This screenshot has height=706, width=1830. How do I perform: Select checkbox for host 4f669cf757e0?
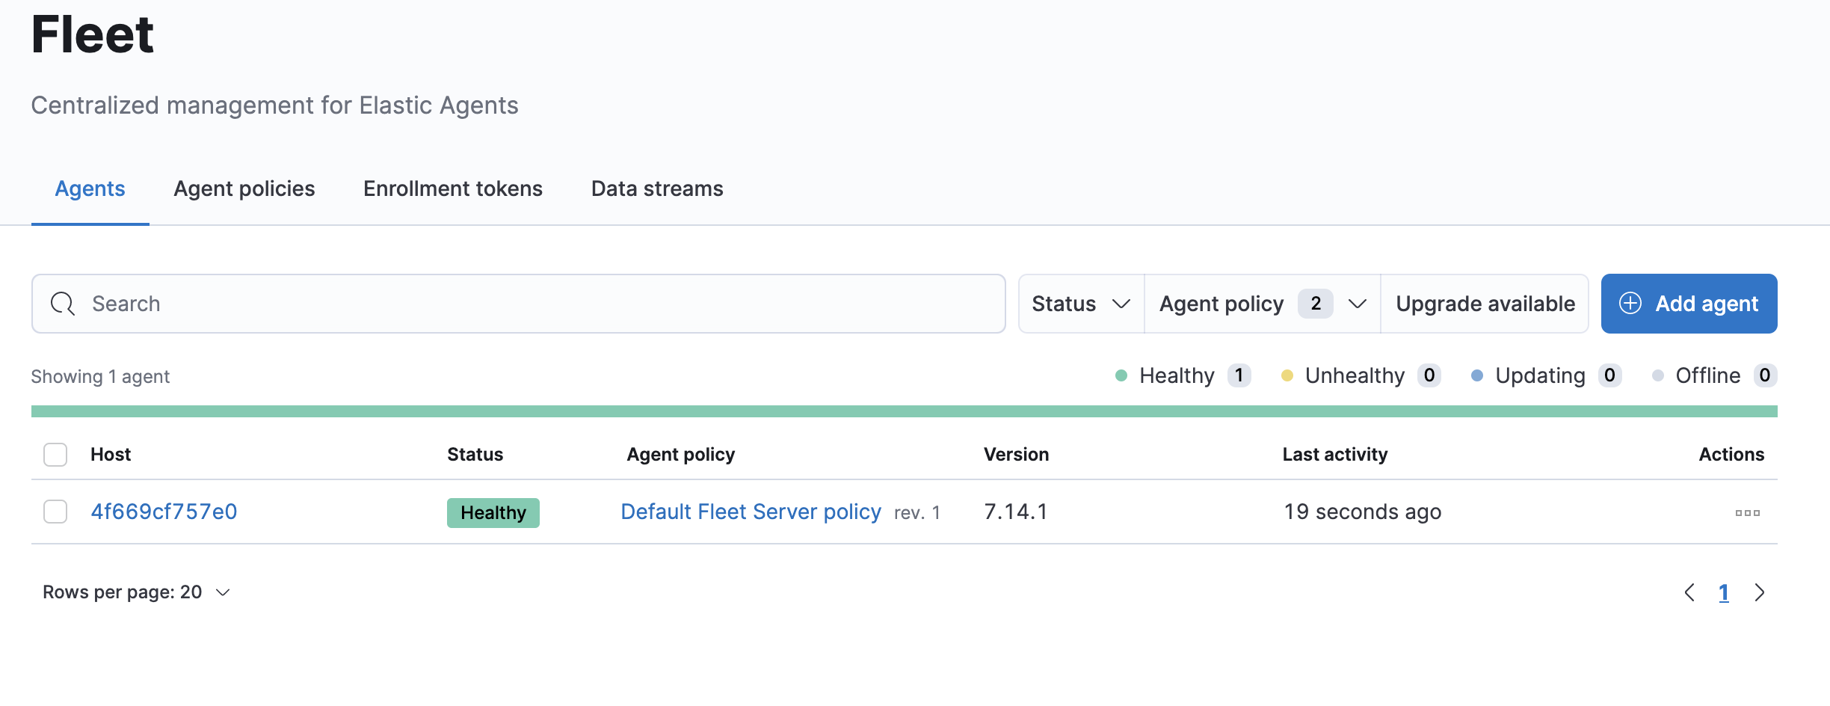pos(55,512)
